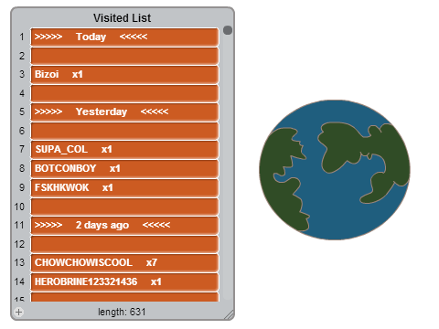Select the 2 days ago header row

tap(124, 225)
